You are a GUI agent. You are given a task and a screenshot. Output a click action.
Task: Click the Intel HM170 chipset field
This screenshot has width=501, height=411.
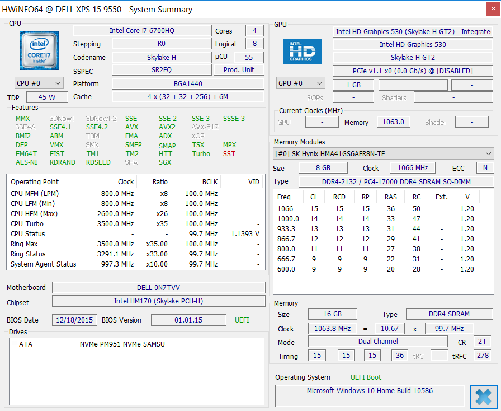[x=159, y=301]
